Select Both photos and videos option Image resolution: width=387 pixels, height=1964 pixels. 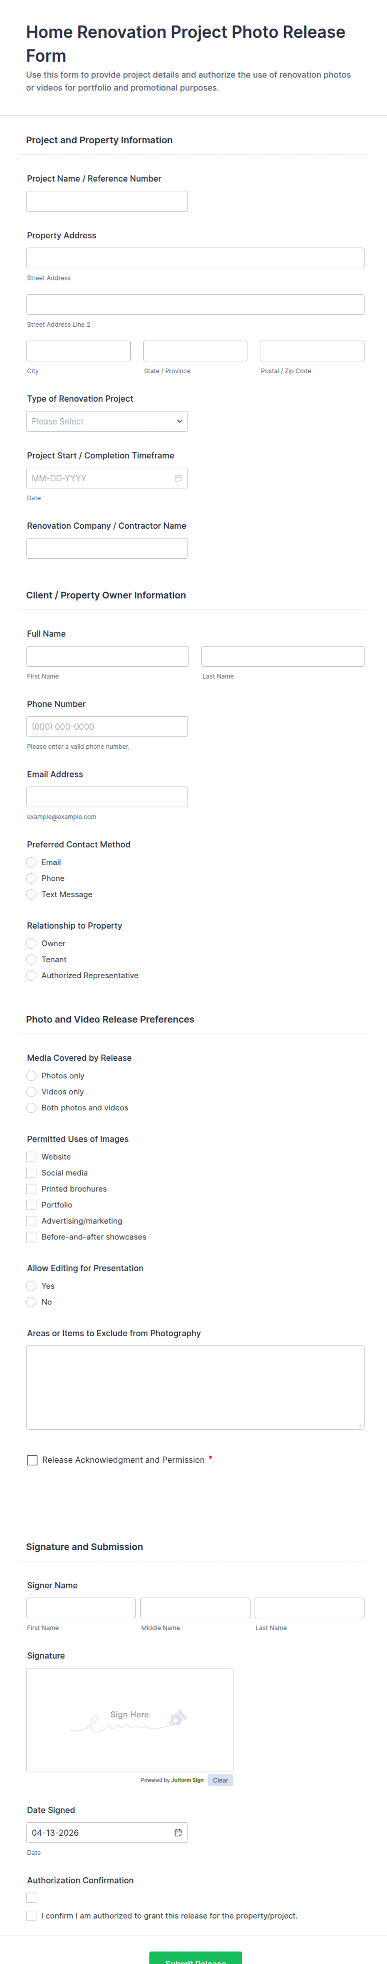[x=31, y=1108]
